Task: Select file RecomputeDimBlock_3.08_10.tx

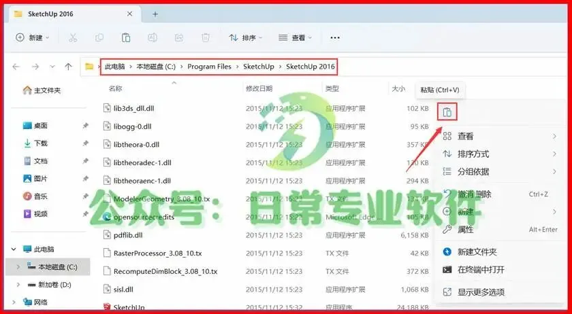Action: [165, 271]
